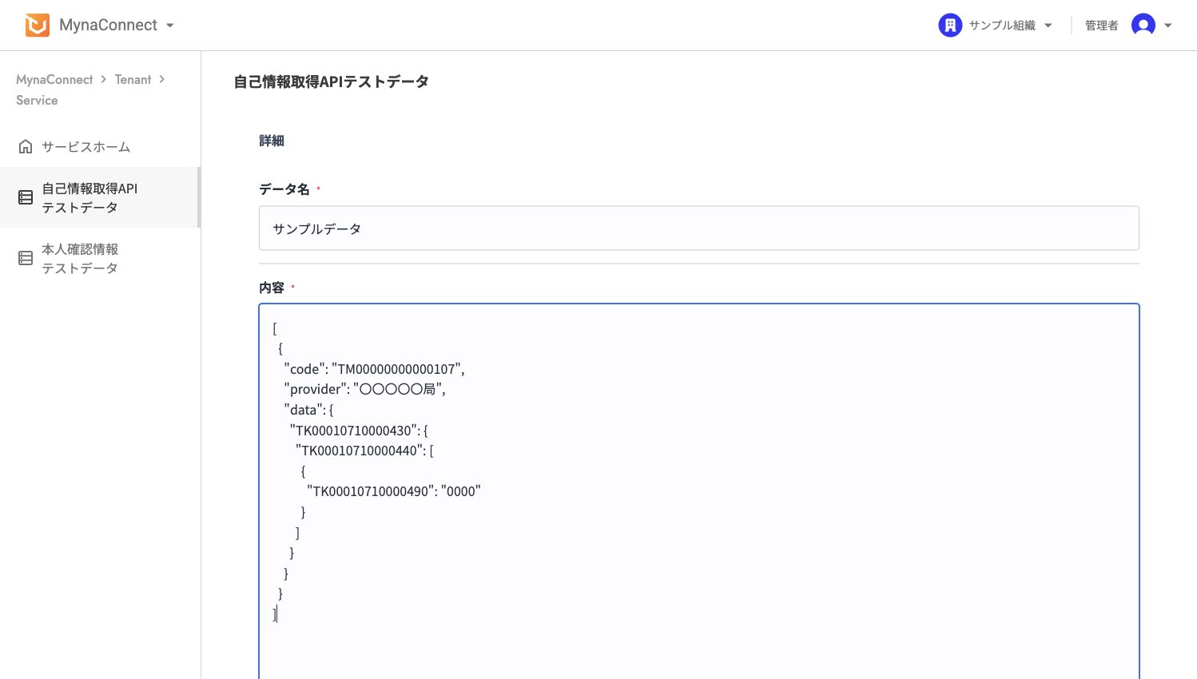
Task: Click the "data": { line
Action: click(308, 410)
